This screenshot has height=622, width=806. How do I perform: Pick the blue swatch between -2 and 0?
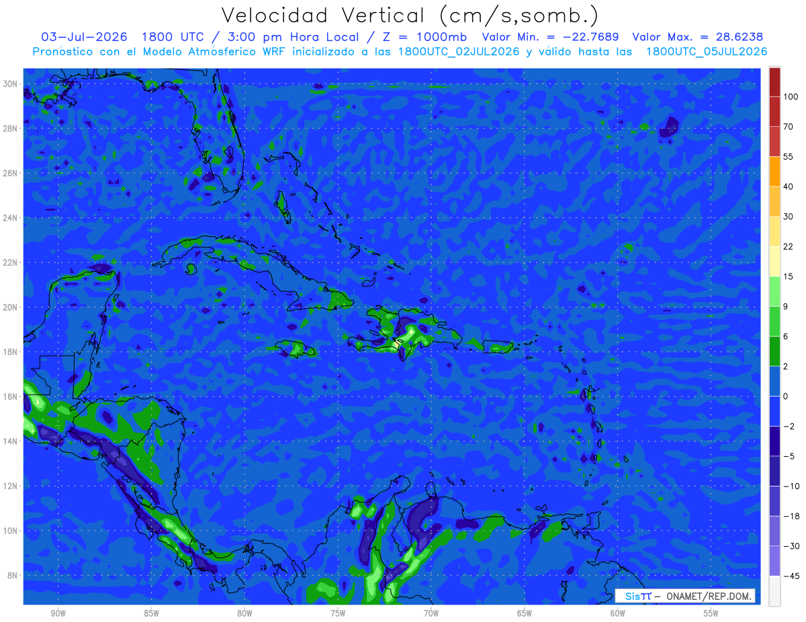pos(774,411)
